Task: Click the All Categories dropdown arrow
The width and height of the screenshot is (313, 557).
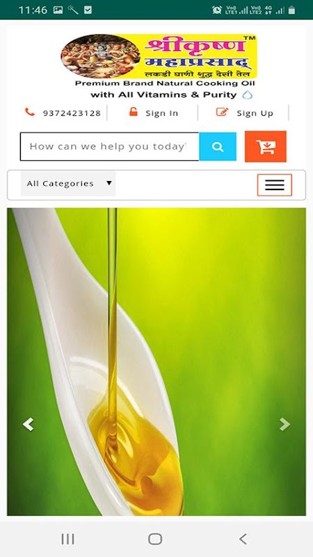Action: (x=109, y=183)
